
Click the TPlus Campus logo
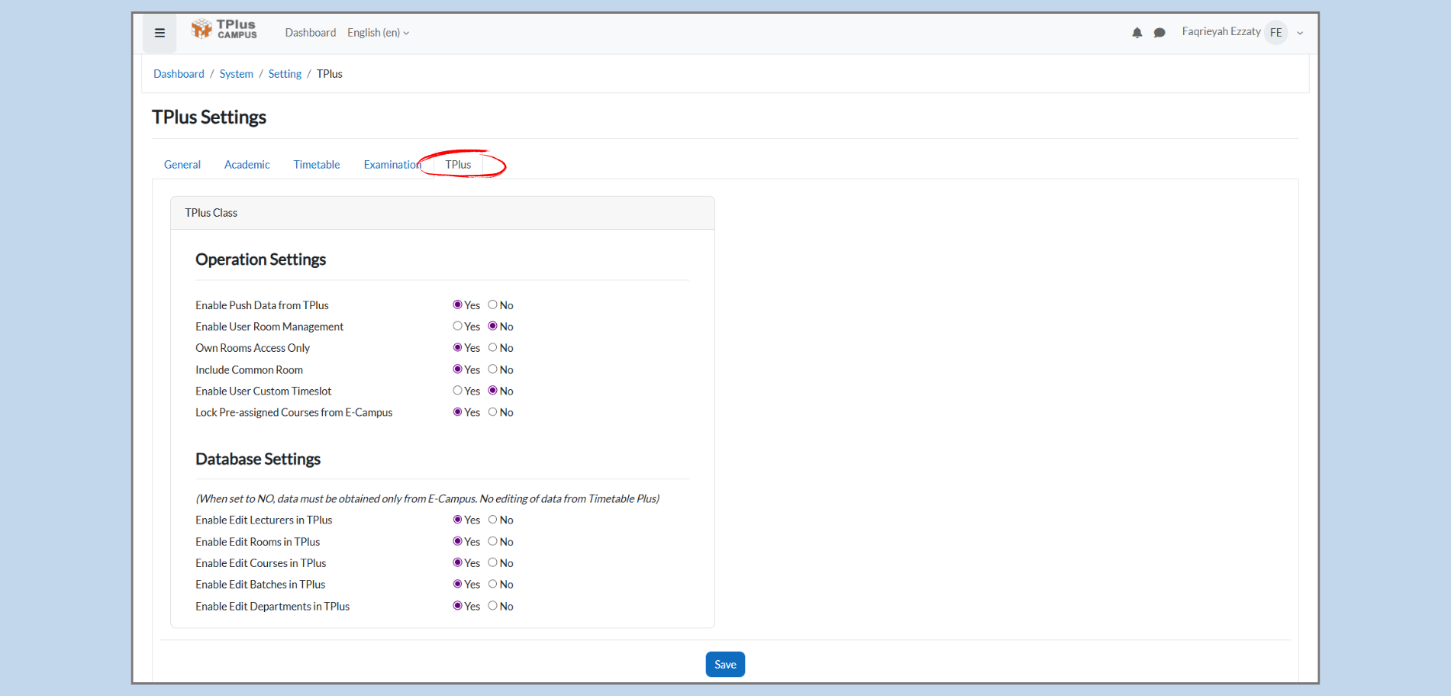tap(224, 30)
